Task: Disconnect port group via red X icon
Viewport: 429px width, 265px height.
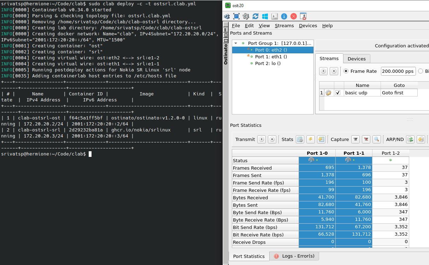Action: pyautogui.click(x=294, y=16)
